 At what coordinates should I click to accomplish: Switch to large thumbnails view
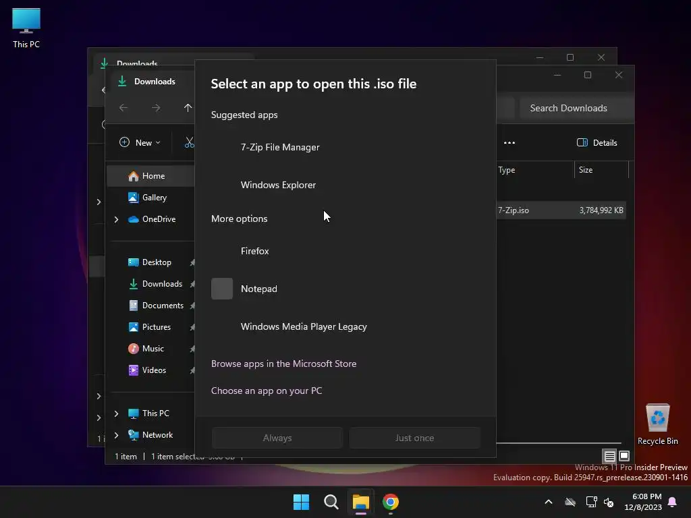(x=624, y=456)
